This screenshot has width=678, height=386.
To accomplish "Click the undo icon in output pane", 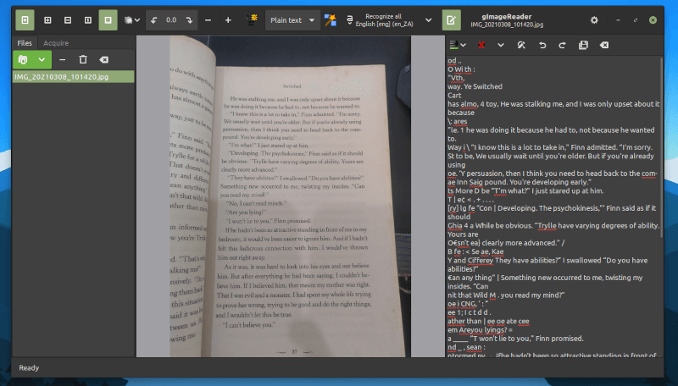I will click(x=542, y=45).
